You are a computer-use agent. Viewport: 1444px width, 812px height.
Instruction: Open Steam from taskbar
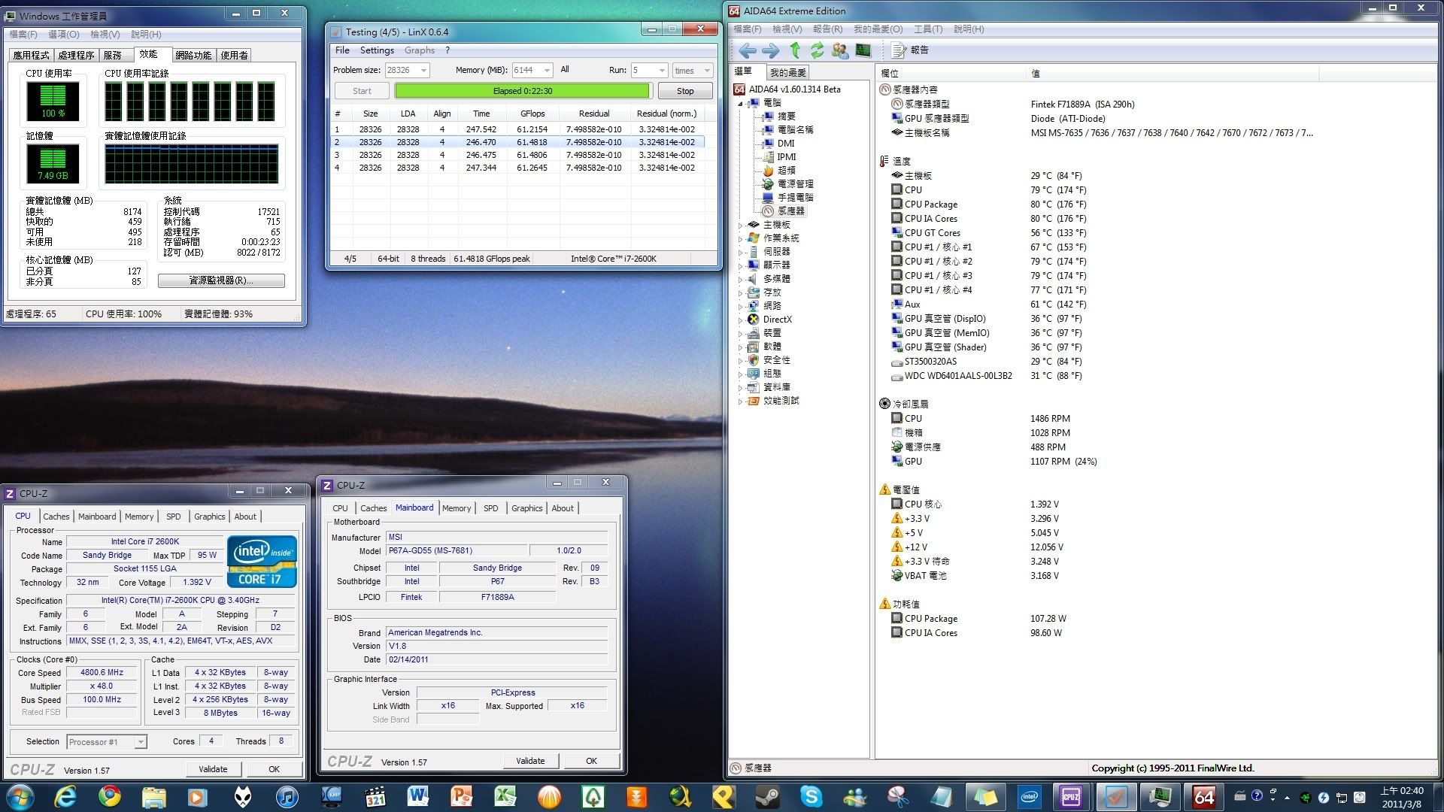click(x=767, y=797)
